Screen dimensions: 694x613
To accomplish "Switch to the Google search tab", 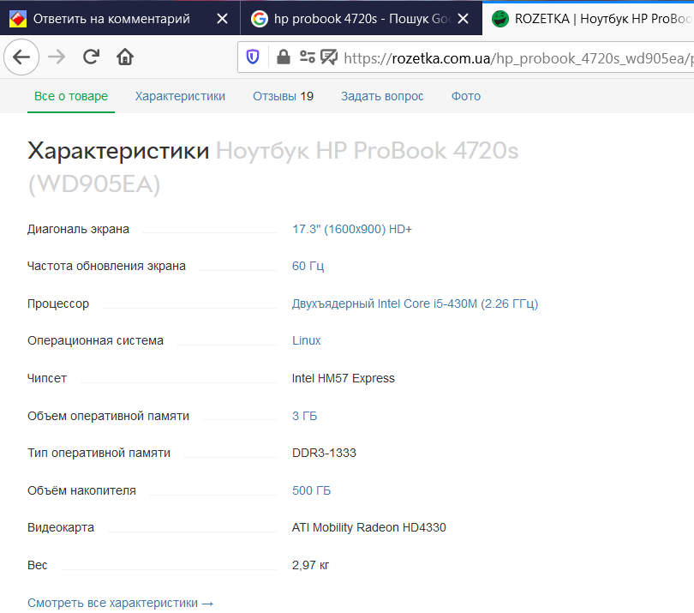I will tap(362, 18).
